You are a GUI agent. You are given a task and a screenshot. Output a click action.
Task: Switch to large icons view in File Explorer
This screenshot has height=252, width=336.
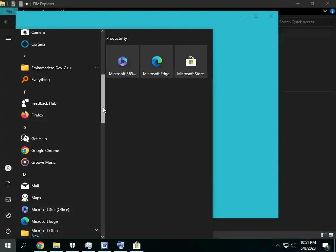(x=331, y=235)
